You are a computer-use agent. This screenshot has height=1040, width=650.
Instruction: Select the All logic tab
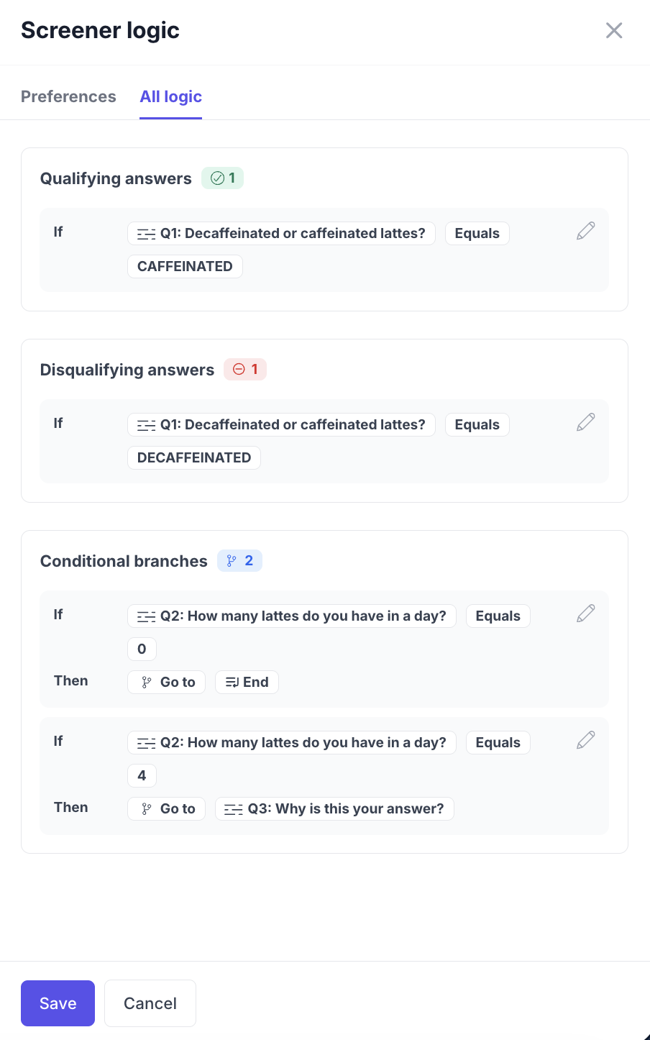(171, 96)
